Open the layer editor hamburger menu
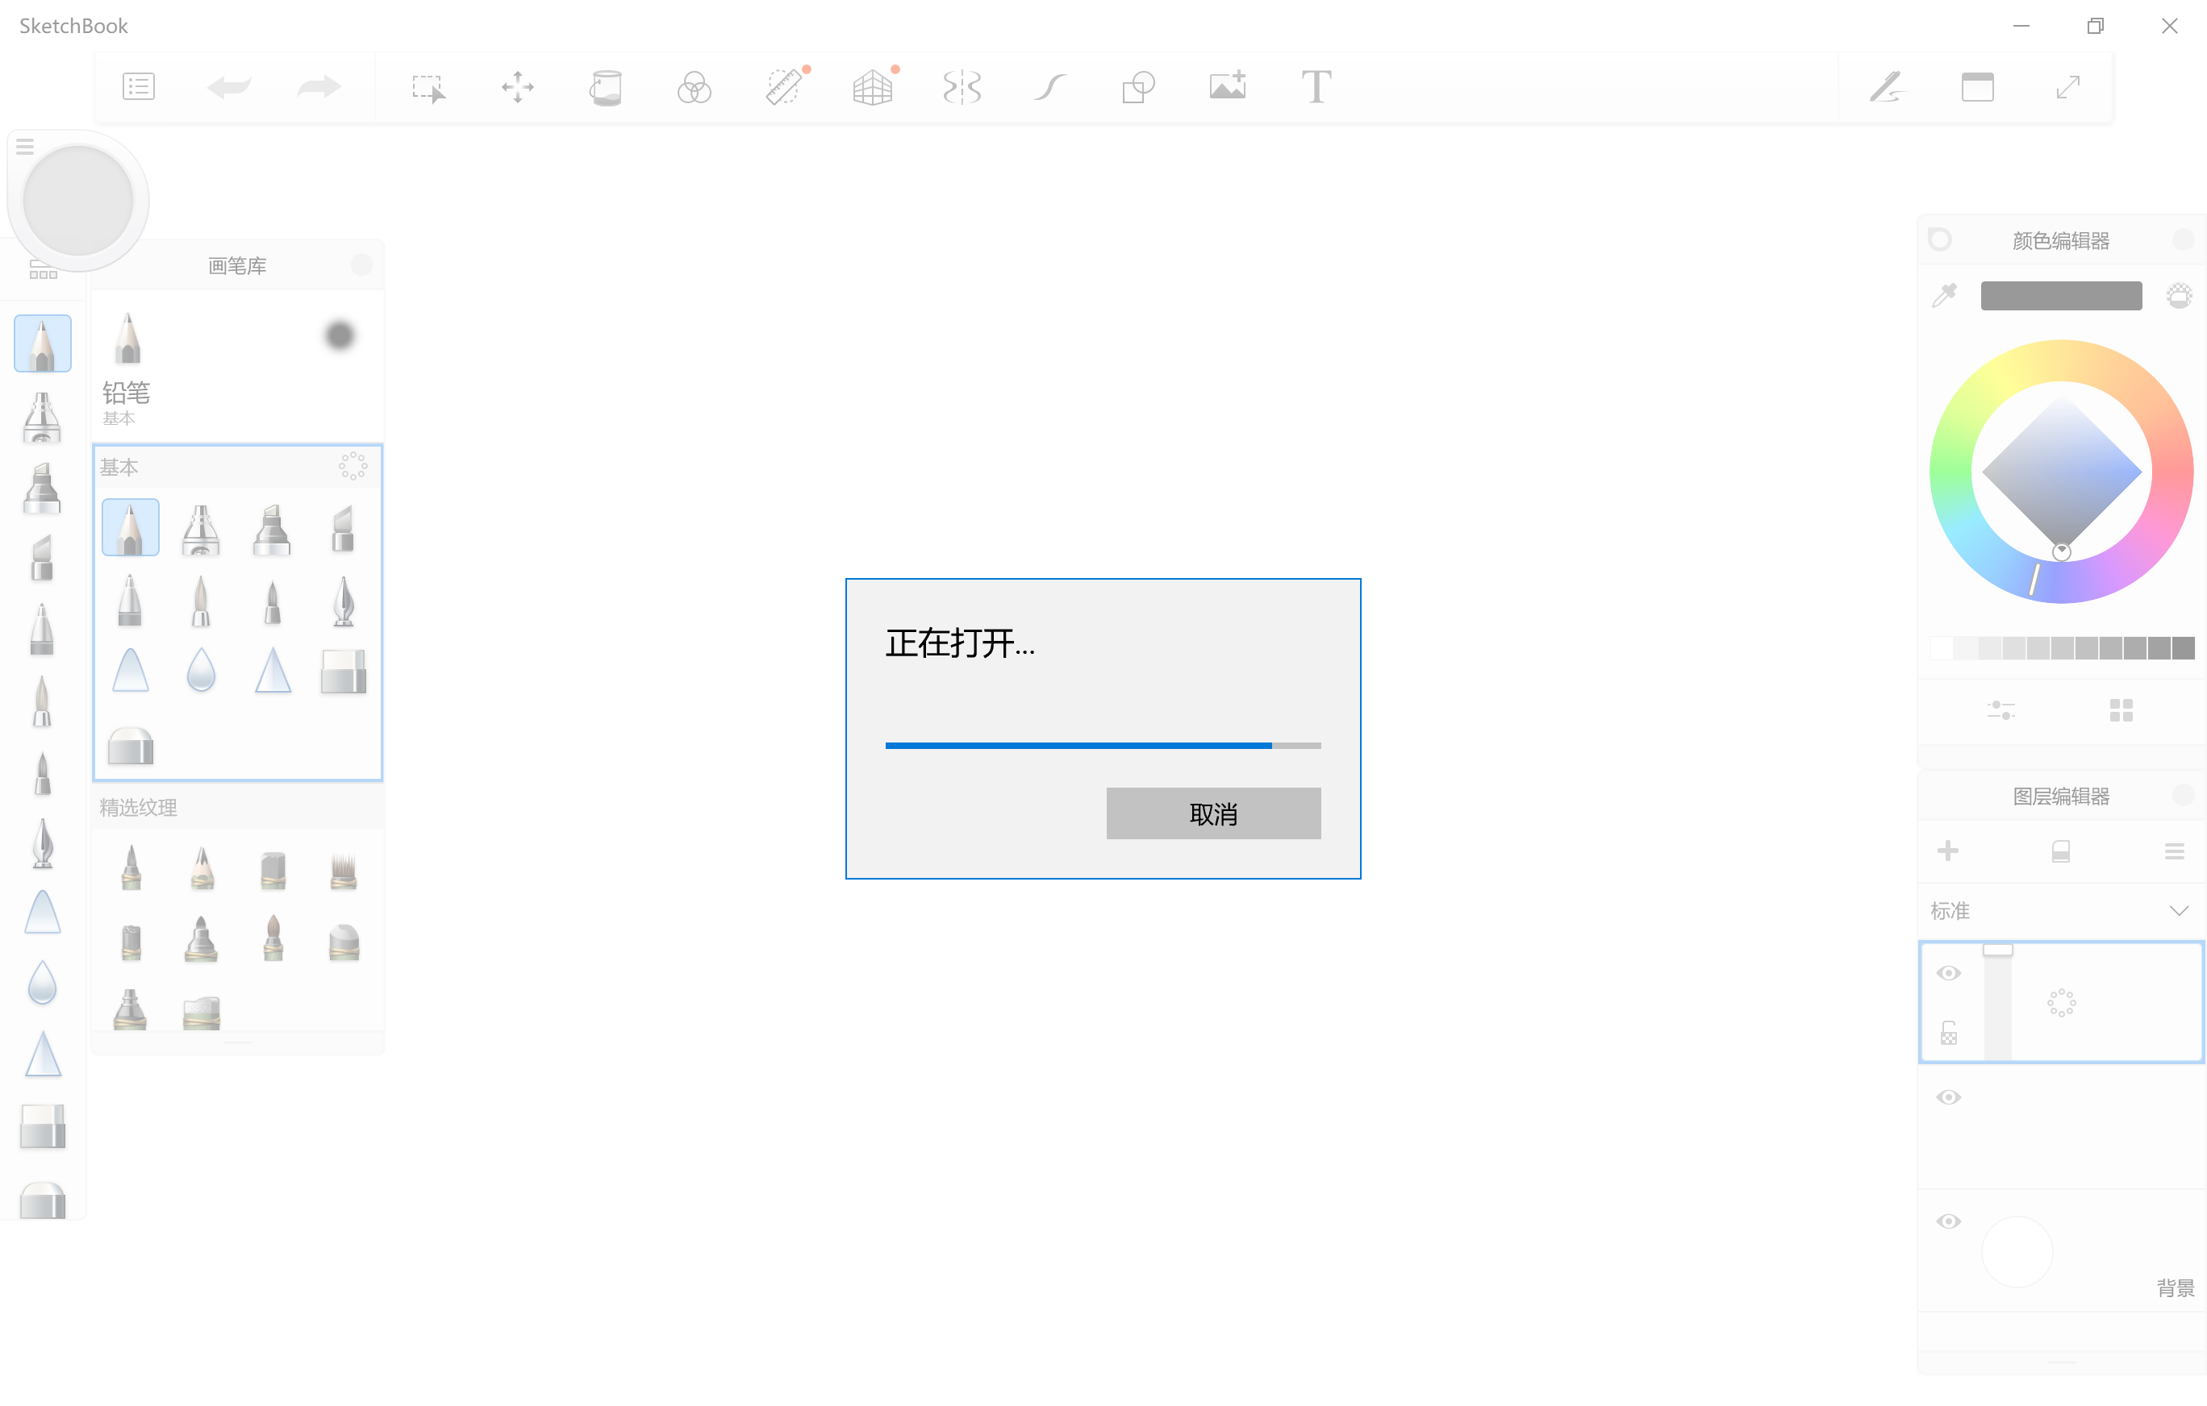The image size is (2207, 1406). click(2174, 851)
